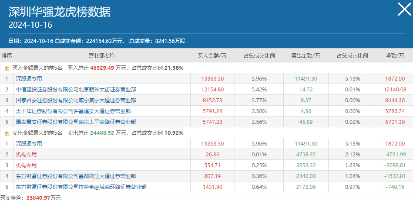Click the sell total 24488.52 value
Viewport: 413px width, 204px height.
tap(102, 133)
